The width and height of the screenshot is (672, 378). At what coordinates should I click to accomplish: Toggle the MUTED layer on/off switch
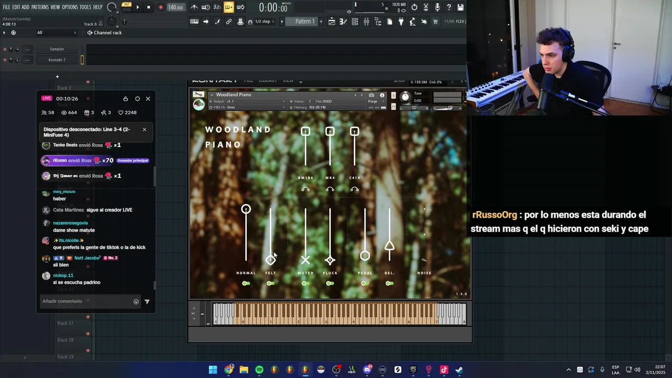click(x=305, y=283)
